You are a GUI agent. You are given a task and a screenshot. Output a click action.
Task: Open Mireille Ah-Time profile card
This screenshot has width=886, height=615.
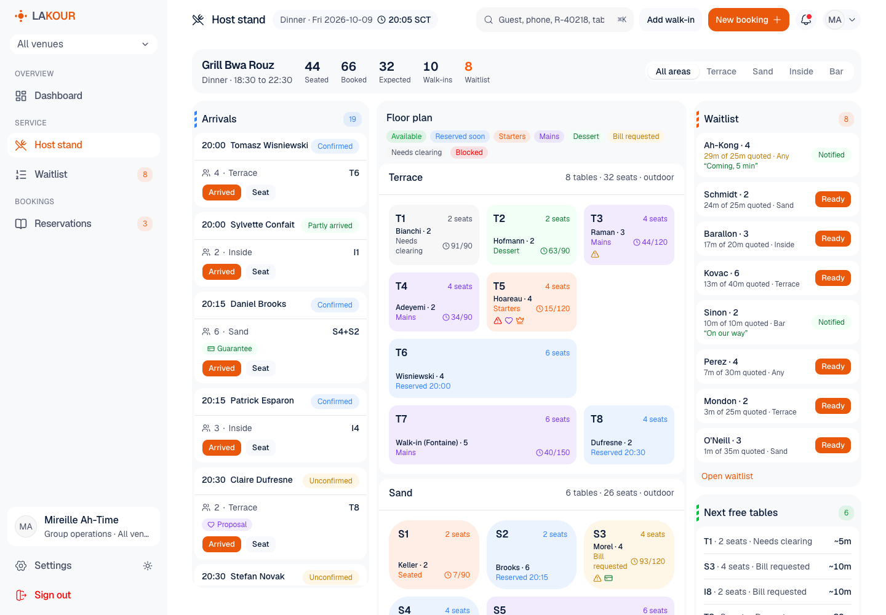(84, 526)
